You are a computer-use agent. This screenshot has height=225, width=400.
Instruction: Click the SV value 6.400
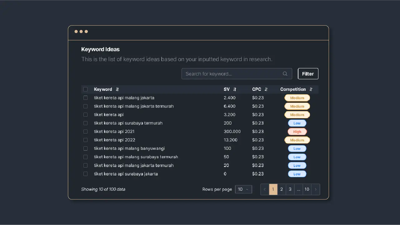point(230,106)
